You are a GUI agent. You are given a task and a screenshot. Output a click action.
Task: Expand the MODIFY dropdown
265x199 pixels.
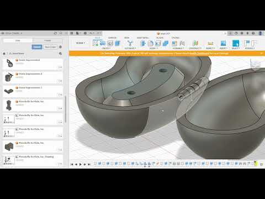[x=154, y=48]
